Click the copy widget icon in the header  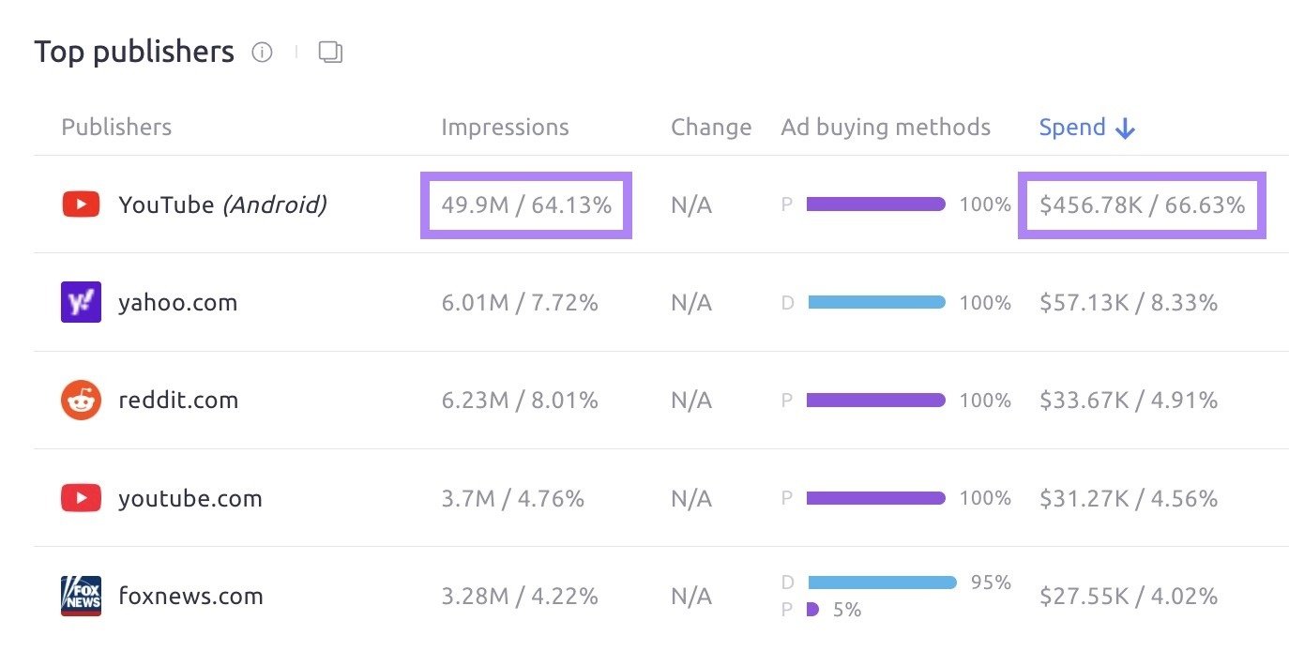coord(329,53)
